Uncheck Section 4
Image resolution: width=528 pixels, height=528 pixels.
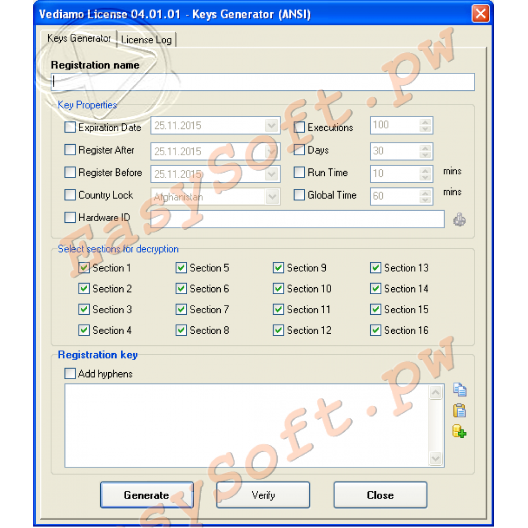pos(84,331)
